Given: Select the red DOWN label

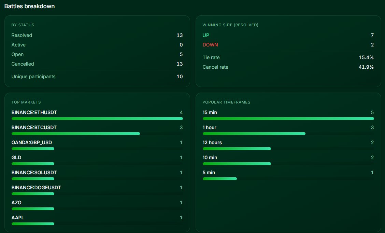Looking at the screenshot, I should [x=210, y=45].
